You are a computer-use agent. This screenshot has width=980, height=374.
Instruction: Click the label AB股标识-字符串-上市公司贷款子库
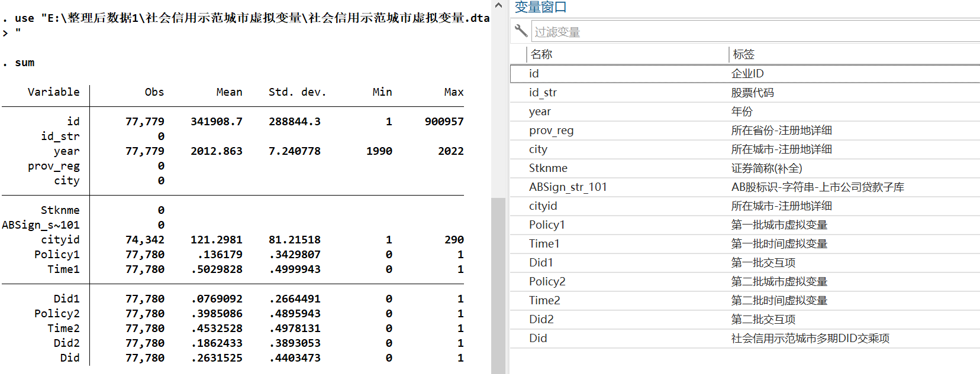(817, 187)
